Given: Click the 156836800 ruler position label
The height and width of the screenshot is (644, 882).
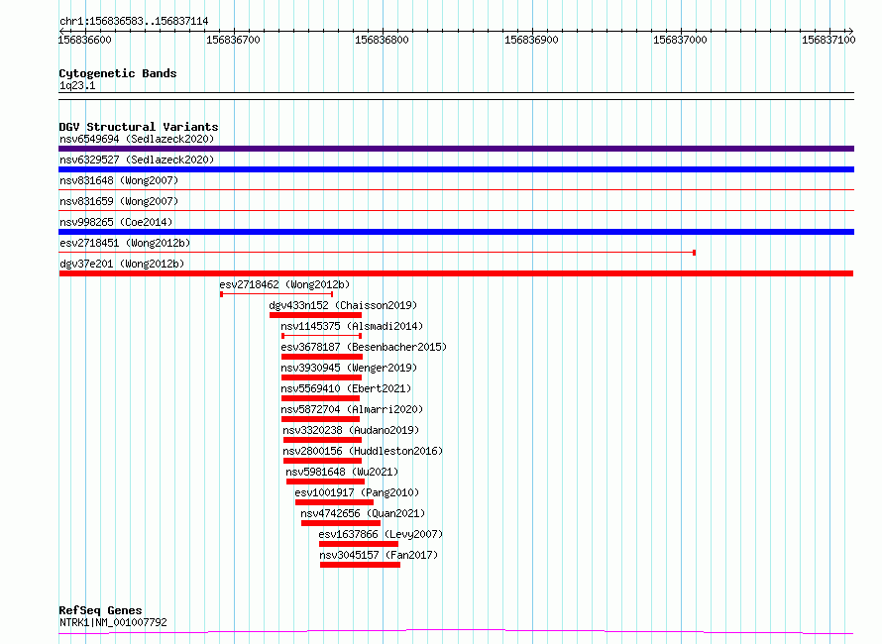Looking at the screenshot, I should pos(382,40).
